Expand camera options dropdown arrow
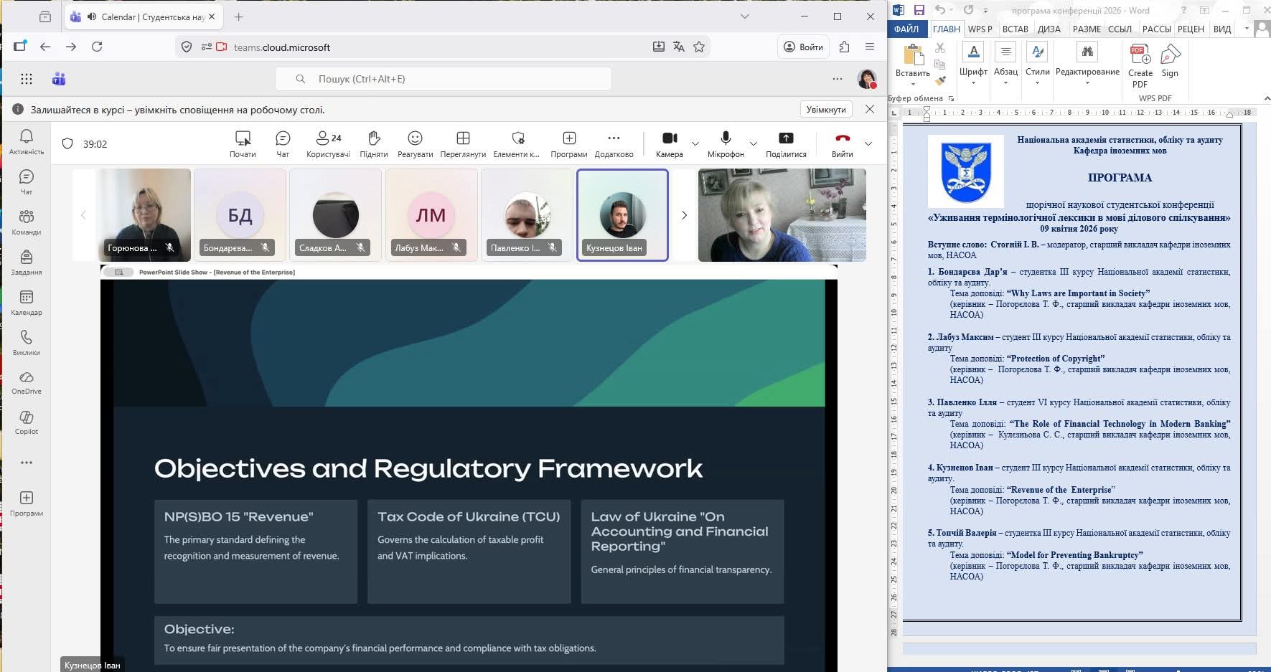This screenshot has height=672, width=1271. pos(695,144)
